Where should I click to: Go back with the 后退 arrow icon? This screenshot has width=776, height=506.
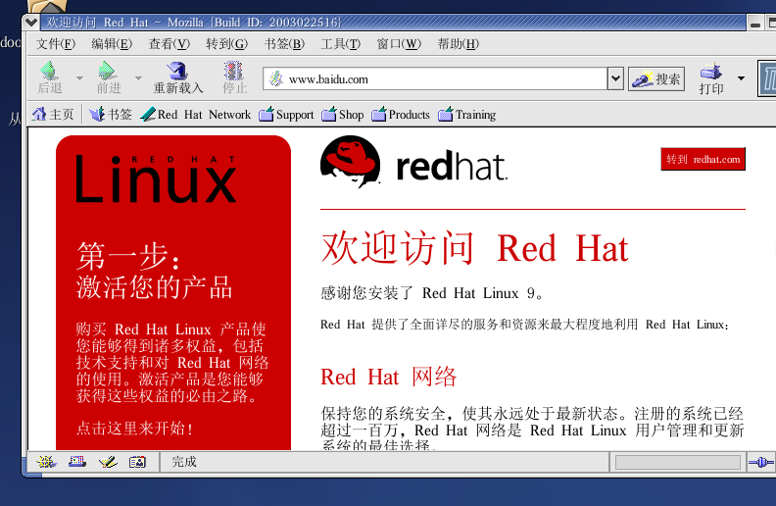click(49, 72)
